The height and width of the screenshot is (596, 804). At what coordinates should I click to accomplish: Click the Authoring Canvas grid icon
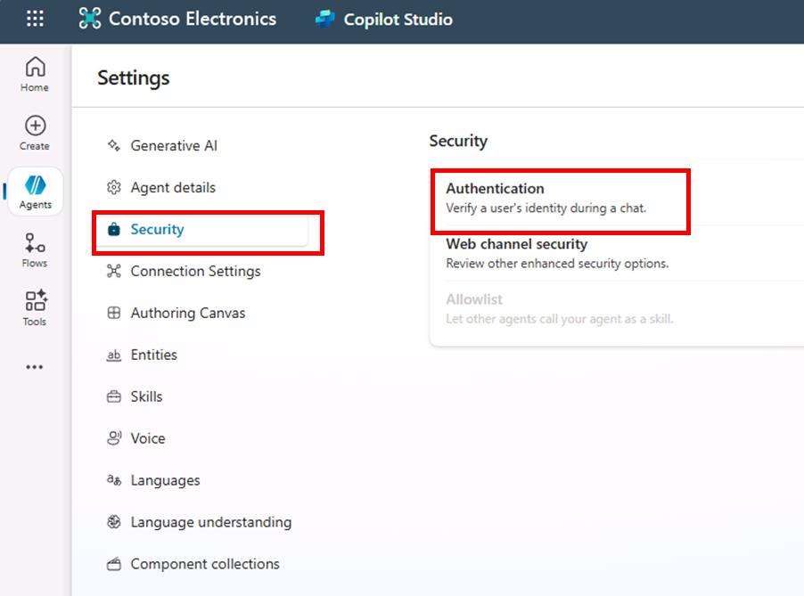(x=114, y=313)
